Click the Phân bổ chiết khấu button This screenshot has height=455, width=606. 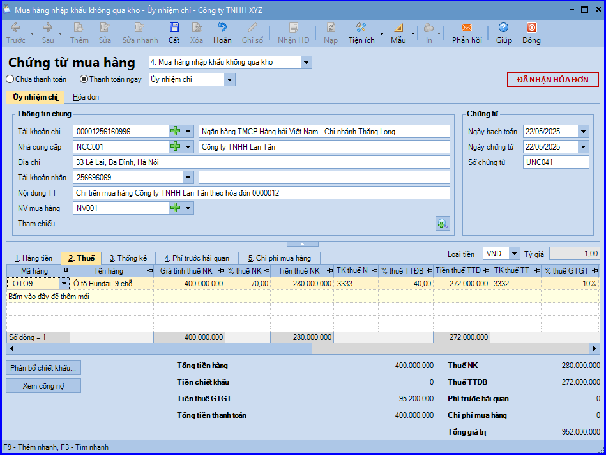[43, 367]
